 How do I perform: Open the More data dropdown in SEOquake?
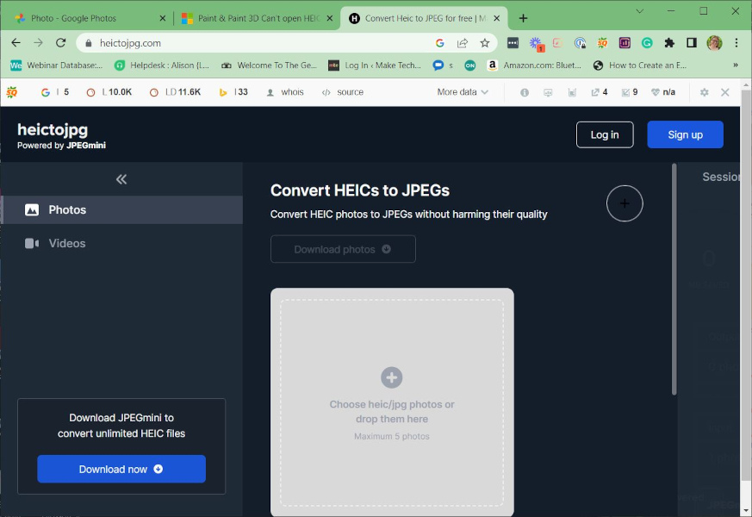coord(455,91)
